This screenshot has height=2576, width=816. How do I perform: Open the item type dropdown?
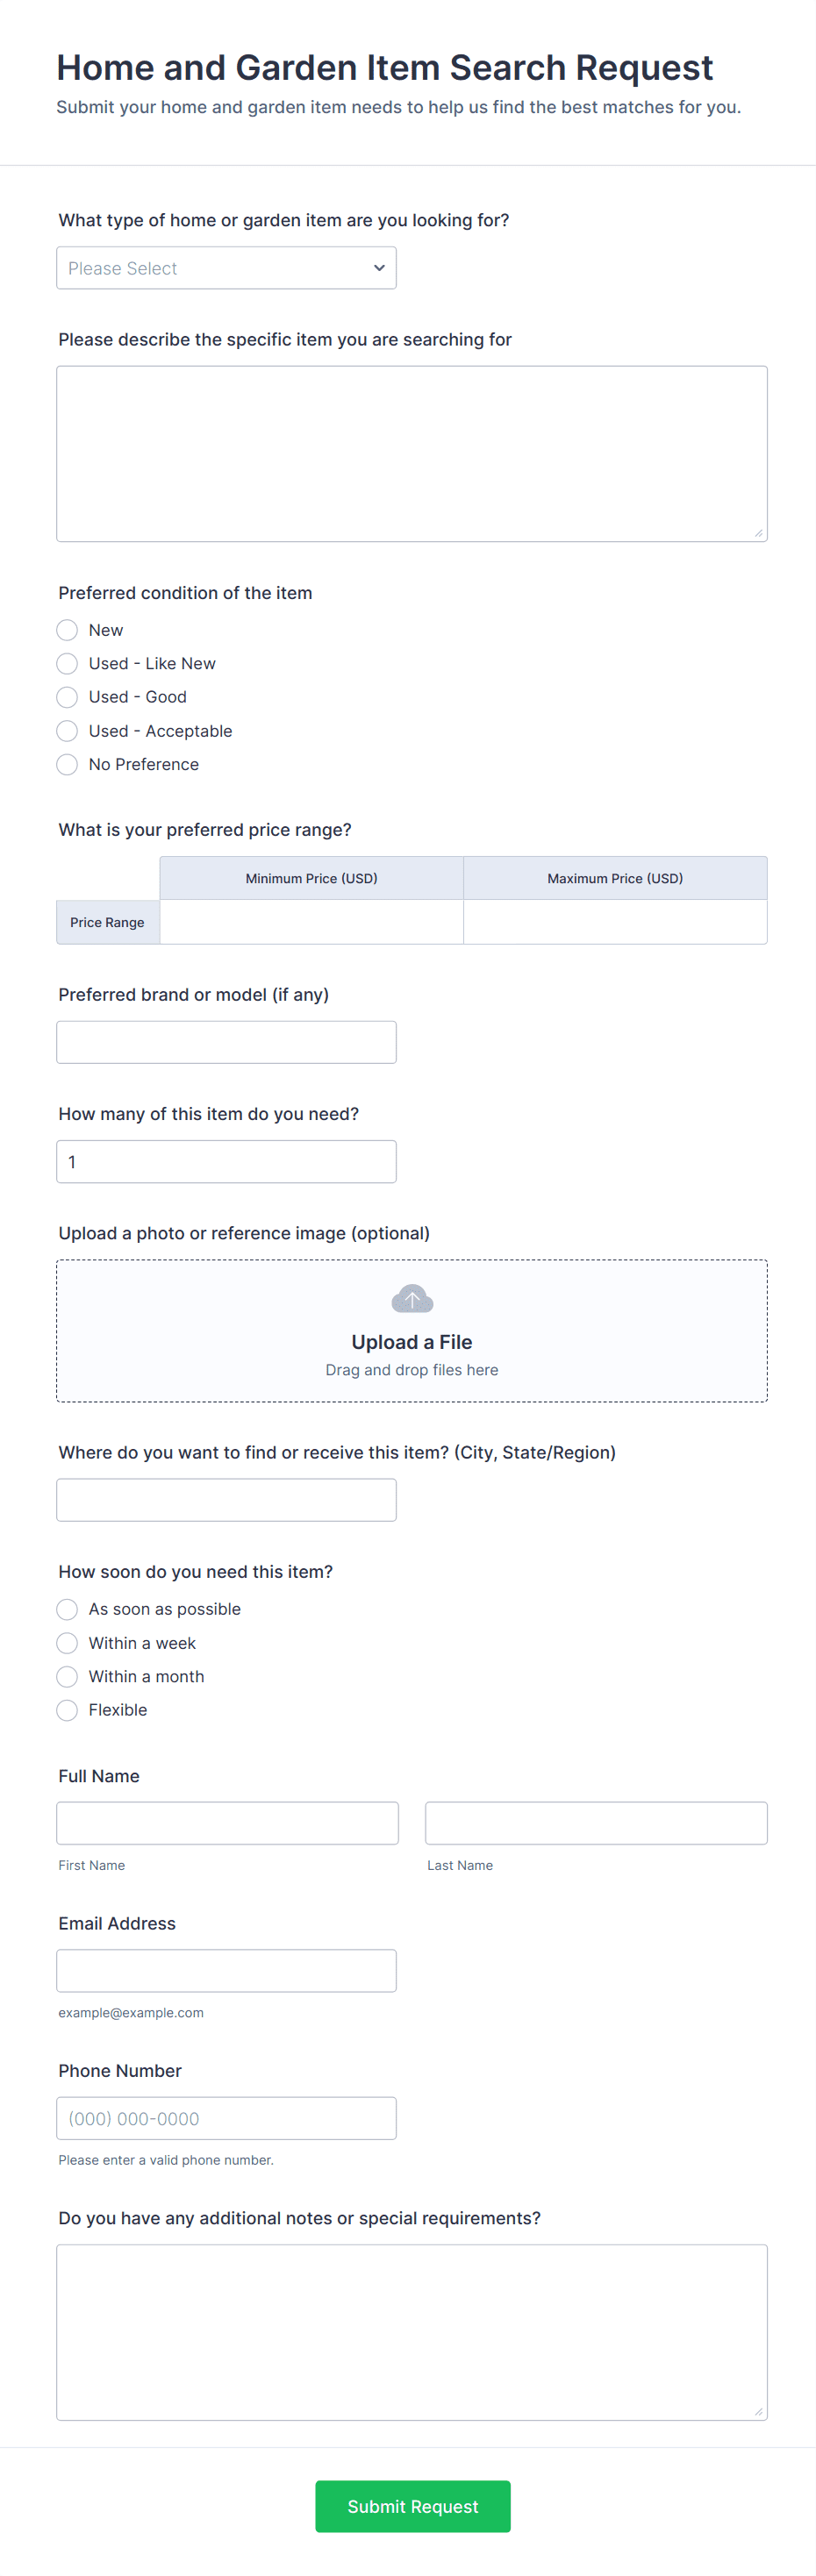[x=226, y=268]
